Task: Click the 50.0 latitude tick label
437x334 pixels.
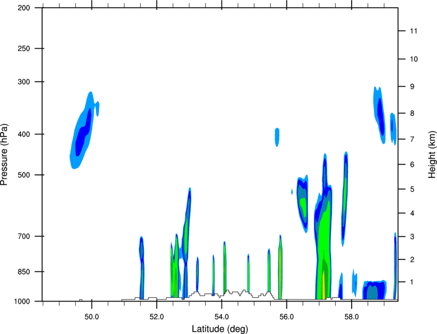Action: 92,317
